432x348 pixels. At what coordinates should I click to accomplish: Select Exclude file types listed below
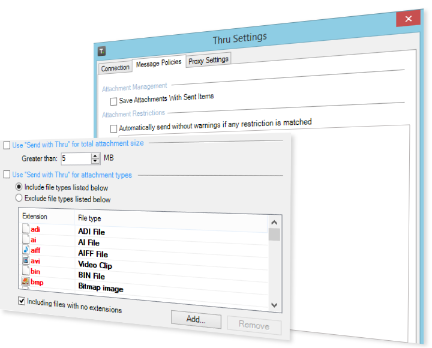[19, 198]
